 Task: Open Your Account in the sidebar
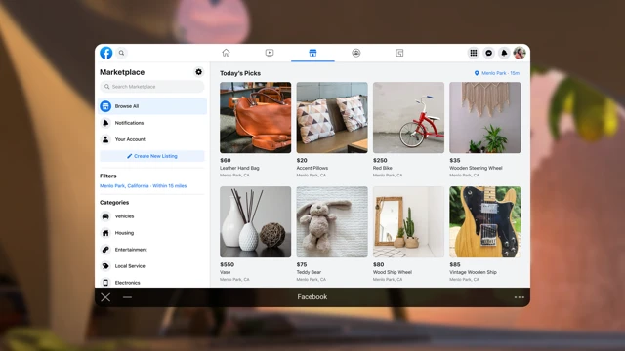[x=152, y=139]
